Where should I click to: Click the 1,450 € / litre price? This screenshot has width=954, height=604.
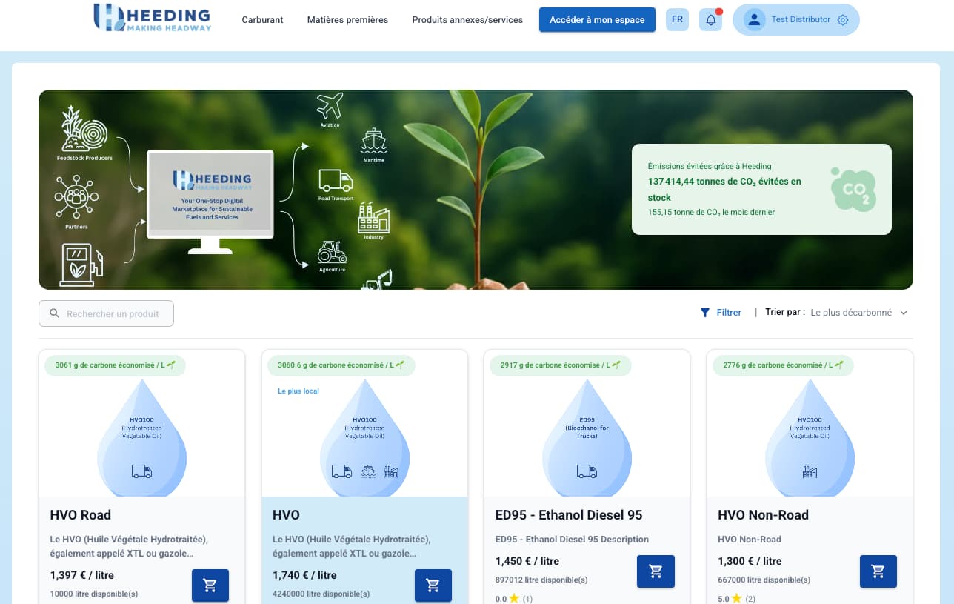point(527,561)
